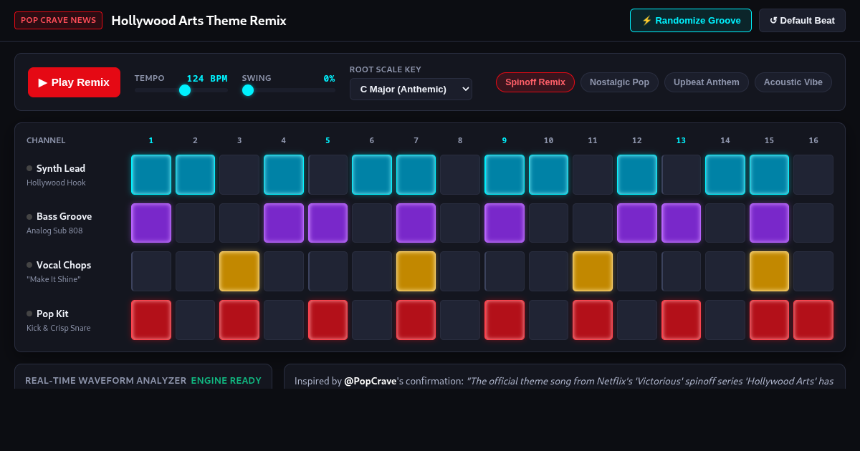The width and height of the screenshot is (860, 451).
Task: Toggle Vocal Chops step 7 pad
Action: point(416,271)
